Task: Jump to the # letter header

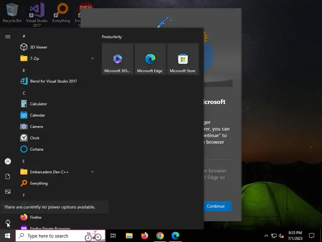Action: pos(24,36)
